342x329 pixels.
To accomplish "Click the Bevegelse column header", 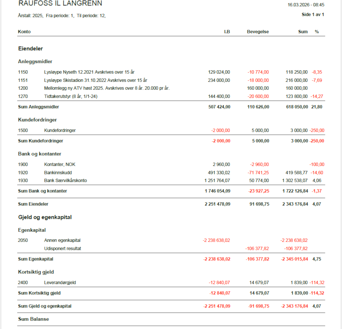I will coord(258,32).
